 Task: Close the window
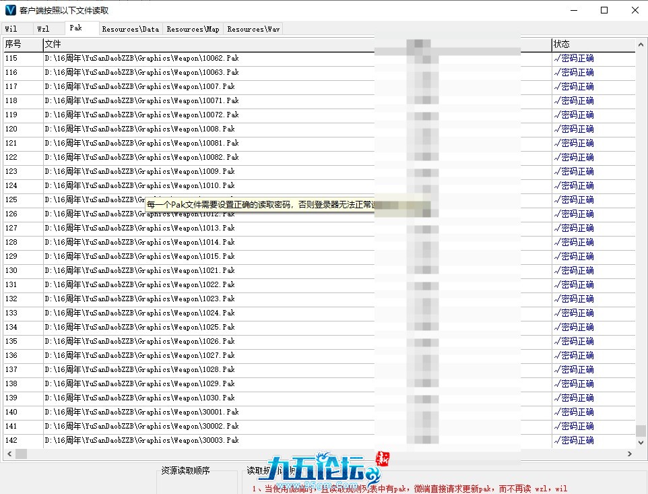[635, 10]
